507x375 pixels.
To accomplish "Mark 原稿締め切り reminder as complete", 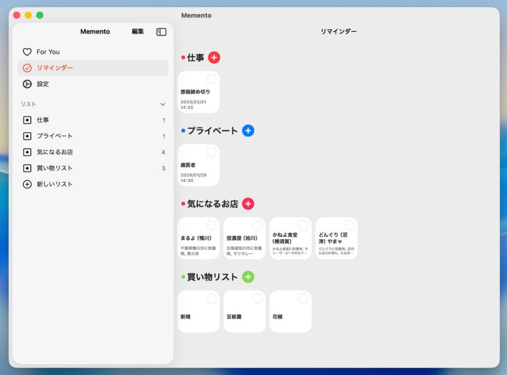I will tap(211, 79).
